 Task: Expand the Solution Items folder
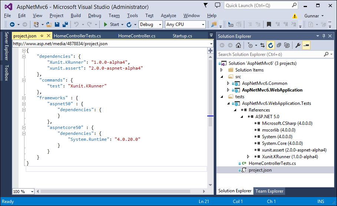pyautogui.click(x=222, y=70)
